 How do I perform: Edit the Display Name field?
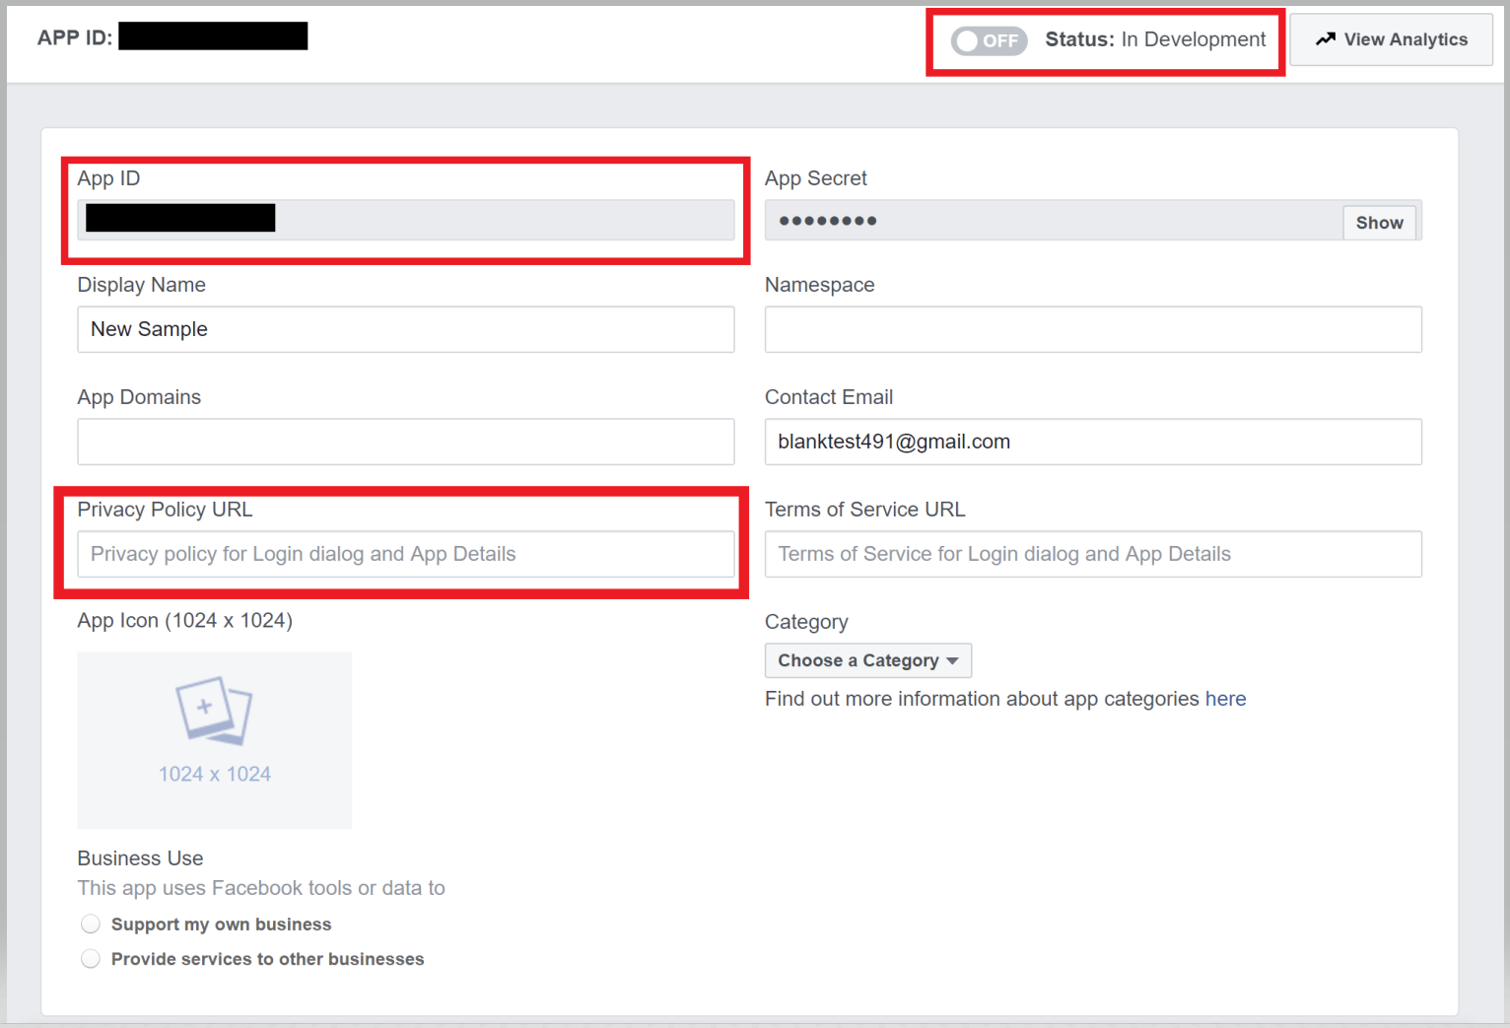pos(406,329)
